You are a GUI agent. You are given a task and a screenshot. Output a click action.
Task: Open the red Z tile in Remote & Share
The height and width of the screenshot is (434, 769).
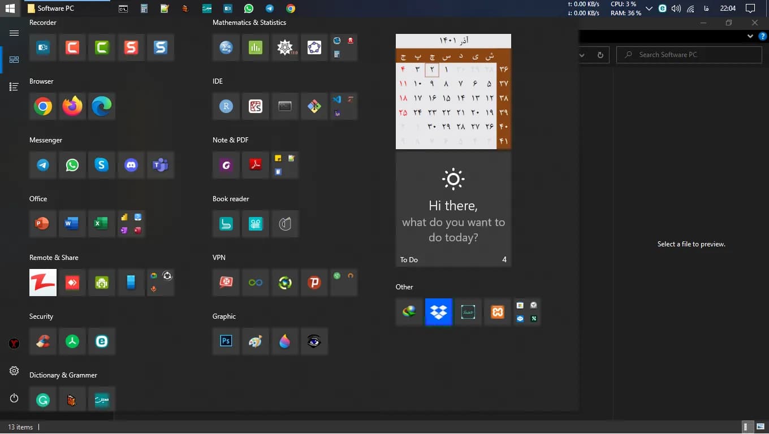(x=43, y=283)
